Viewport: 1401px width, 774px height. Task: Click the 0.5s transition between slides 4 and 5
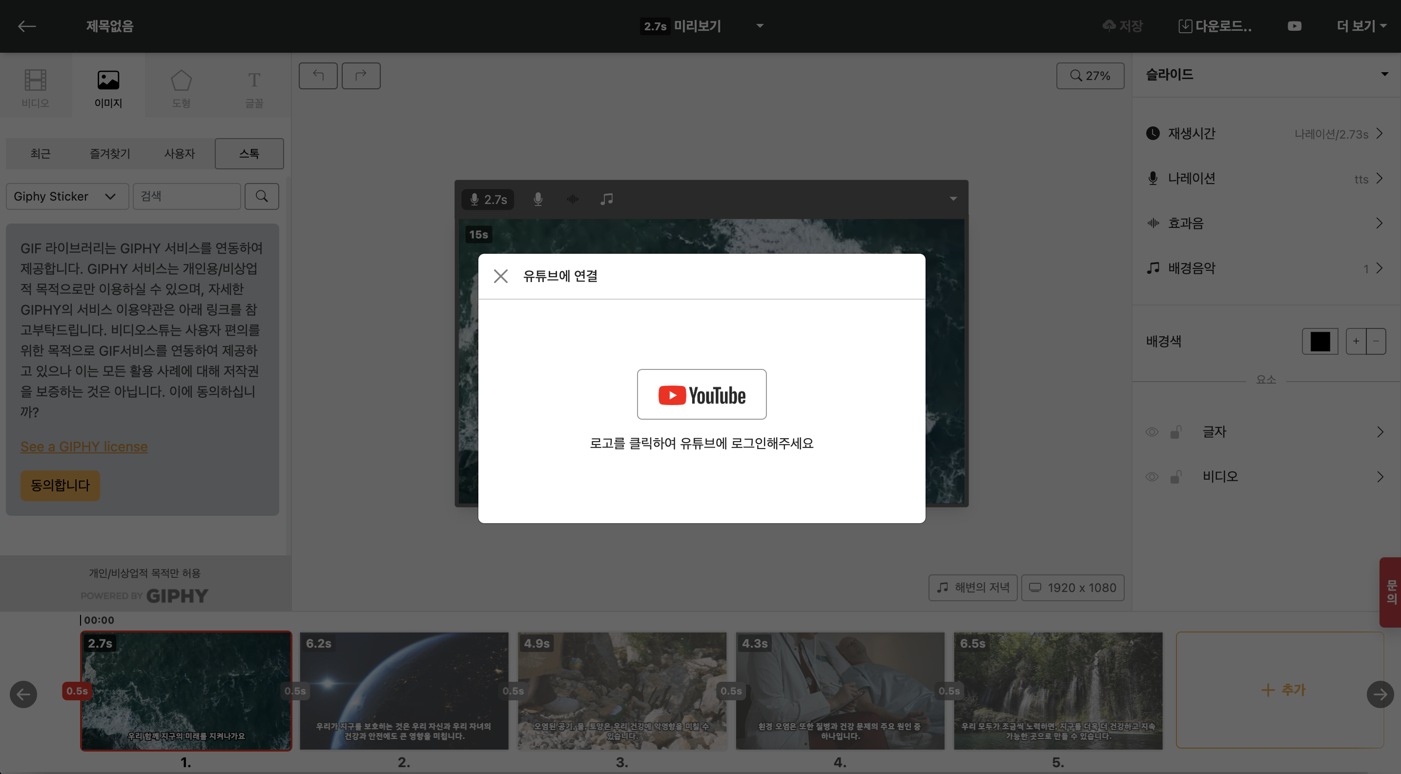pyautogui.click(x=949, y=691)
